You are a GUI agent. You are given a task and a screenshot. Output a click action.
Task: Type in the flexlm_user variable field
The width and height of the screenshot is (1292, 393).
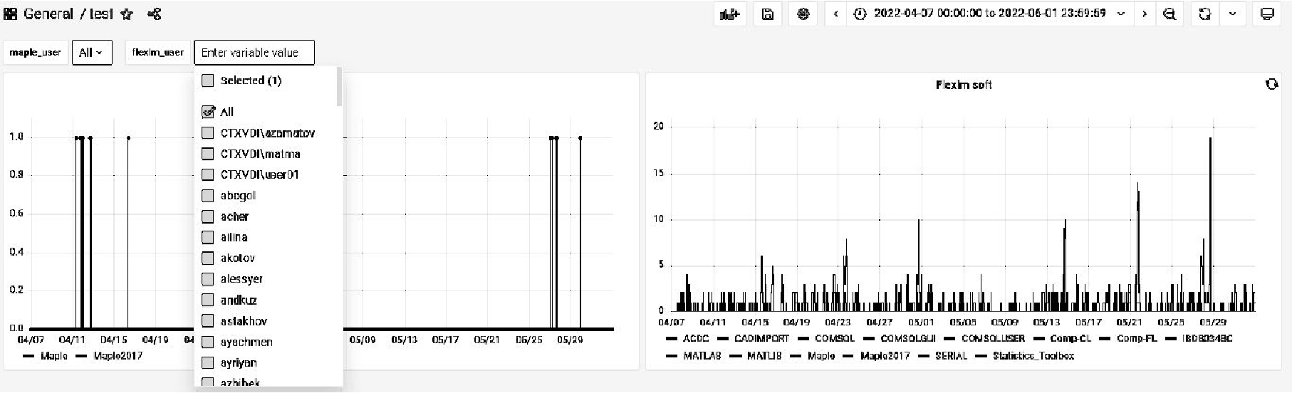[254, 53]
